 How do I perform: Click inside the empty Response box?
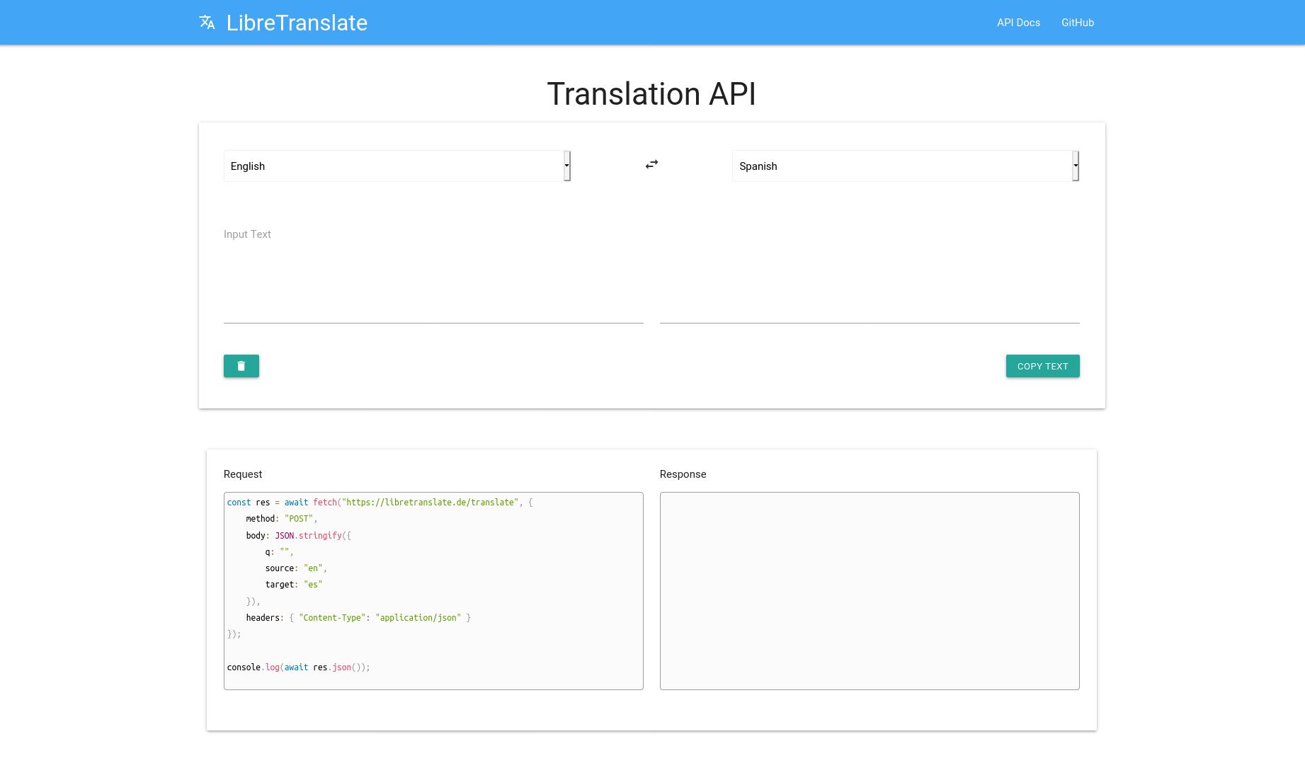pos(870,591)
